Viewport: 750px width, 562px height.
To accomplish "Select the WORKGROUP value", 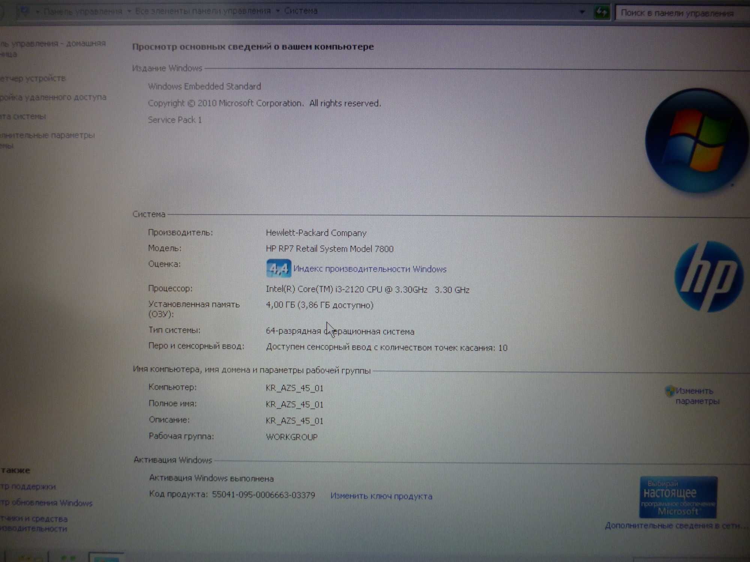I will [x=292, y=437].
